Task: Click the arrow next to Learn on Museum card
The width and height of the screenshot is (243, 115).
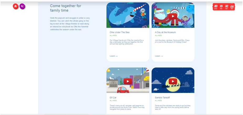Action: 162,56
